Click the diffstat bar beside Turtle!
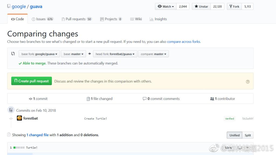 19,147
